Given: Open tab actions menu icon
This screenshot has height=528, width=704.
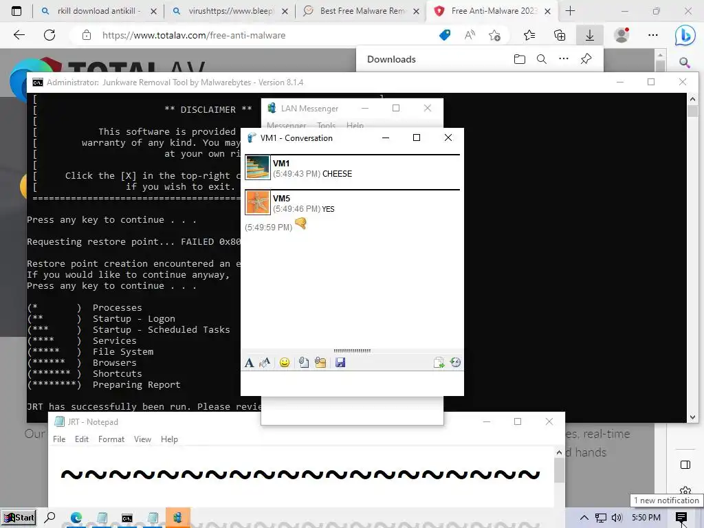Looking at the screenshot, I should [x=16, y=11].
